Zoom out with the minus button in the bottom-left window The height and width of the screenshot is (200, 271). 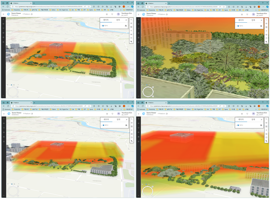click(x=18, y=196)
